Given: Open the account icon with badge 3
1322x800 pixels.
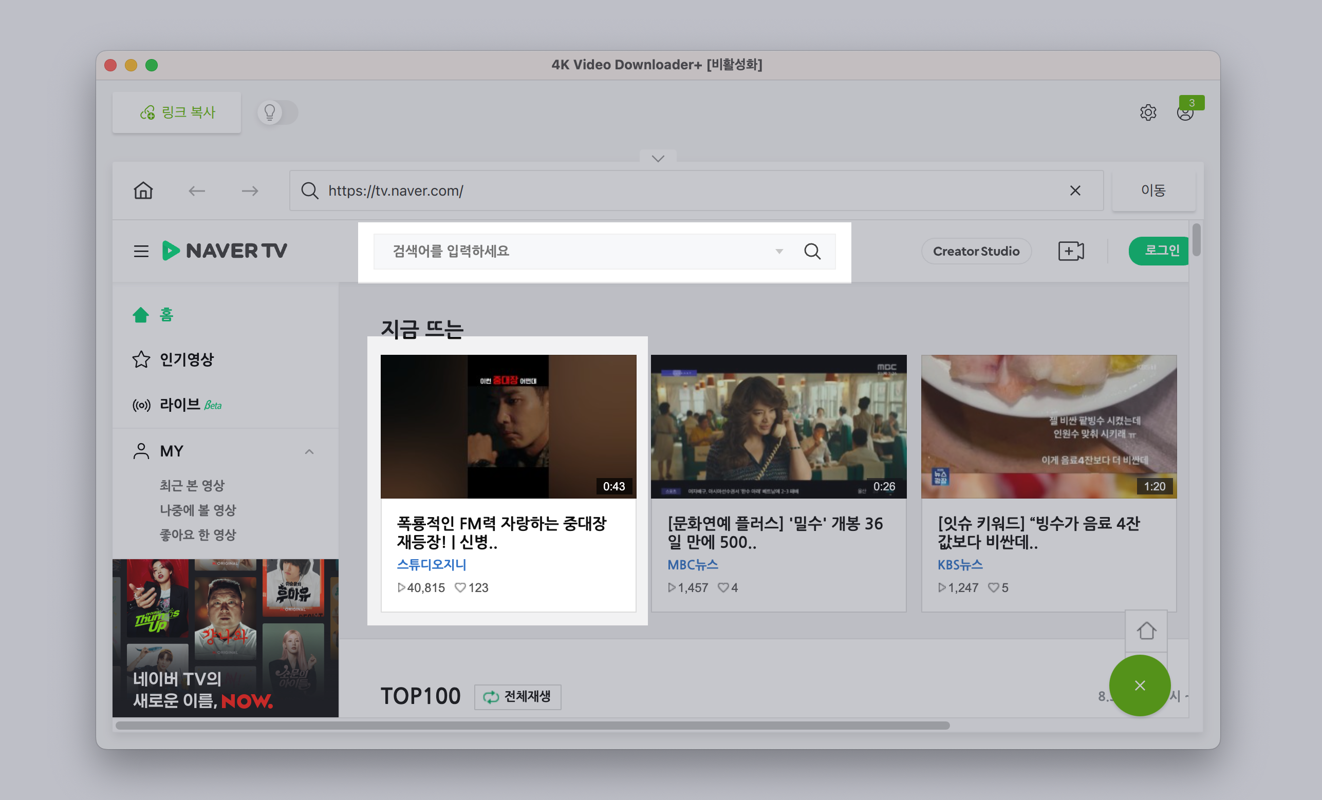Looking at the screenshot, I should coord(1185,112).
